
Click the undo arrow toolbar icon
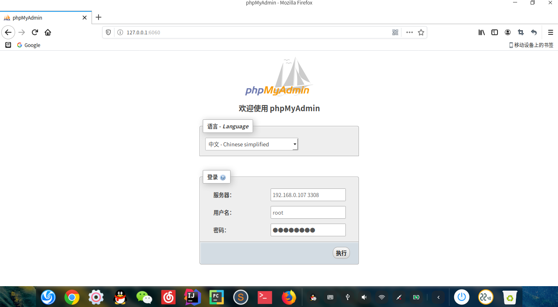[x=534, y=32]
